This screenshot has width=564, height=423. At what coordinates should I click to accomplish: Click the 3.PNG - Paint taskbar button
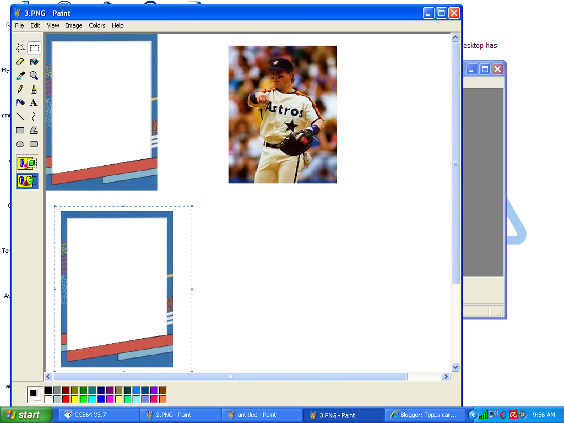[343, 415]
